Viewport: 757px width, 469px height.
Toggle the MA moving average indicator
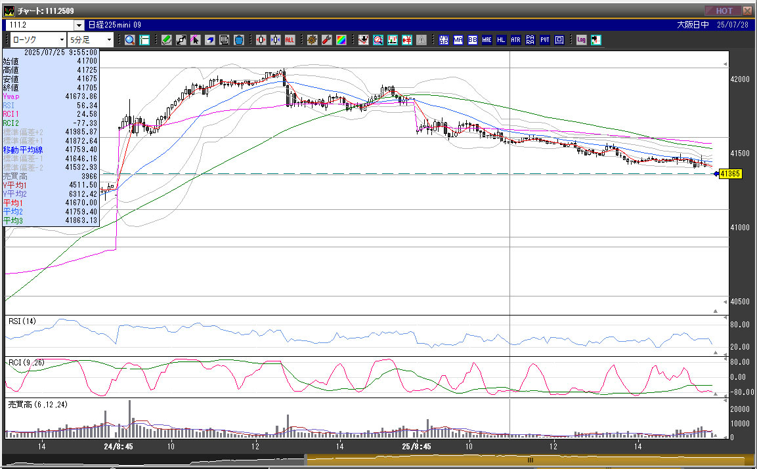tap(458, 40)
